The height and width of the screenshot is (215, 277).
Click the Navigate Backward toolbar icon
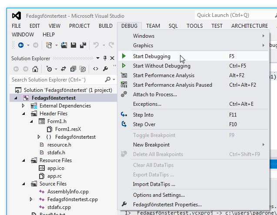[x=21, y=45]
